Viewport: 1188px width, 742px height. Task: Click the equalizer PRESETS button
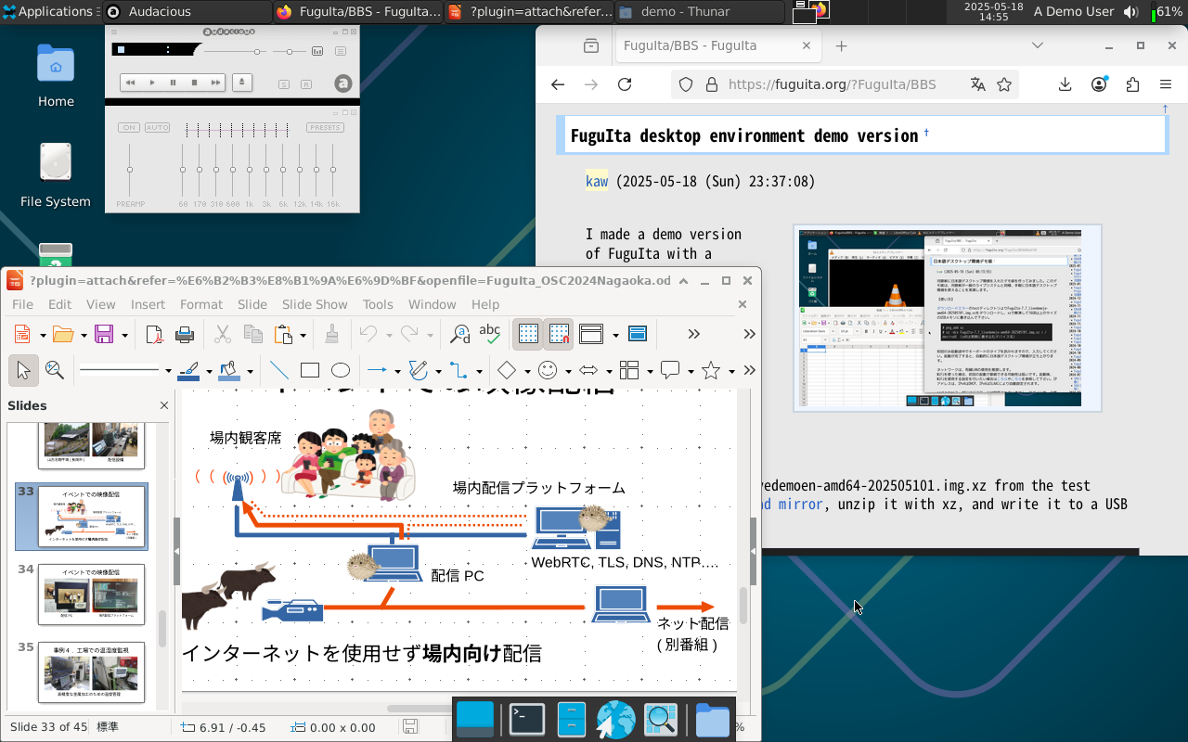coord(325,128)
